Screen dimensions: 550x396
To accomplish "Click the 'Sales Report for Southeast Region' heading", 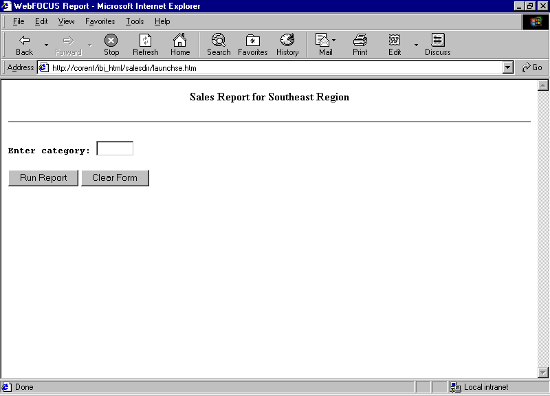I will pos(269,97).
